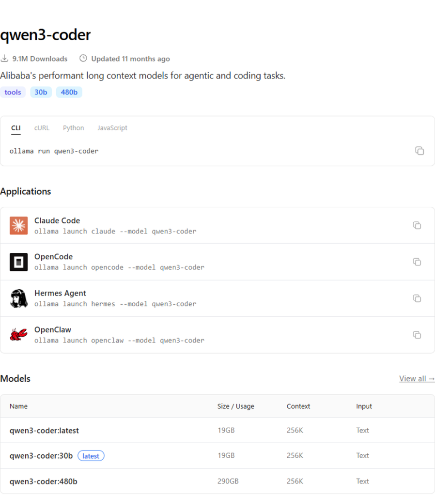Click the latest badge next to 30b

click(91, 456)
